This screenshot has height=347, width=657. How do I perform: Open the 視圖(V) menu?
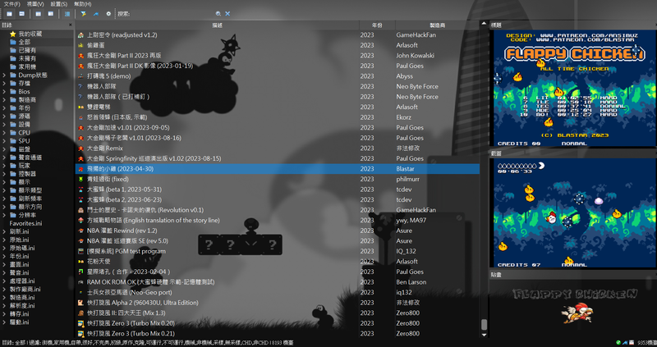click(35, 4)
